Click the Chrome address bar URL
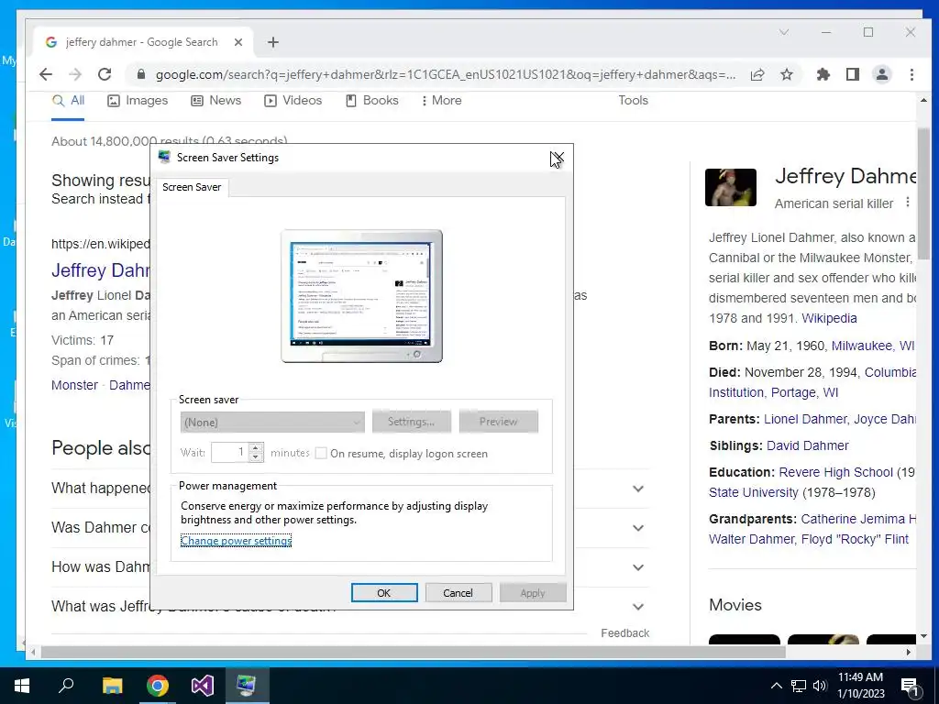 [x=446, y=74]
